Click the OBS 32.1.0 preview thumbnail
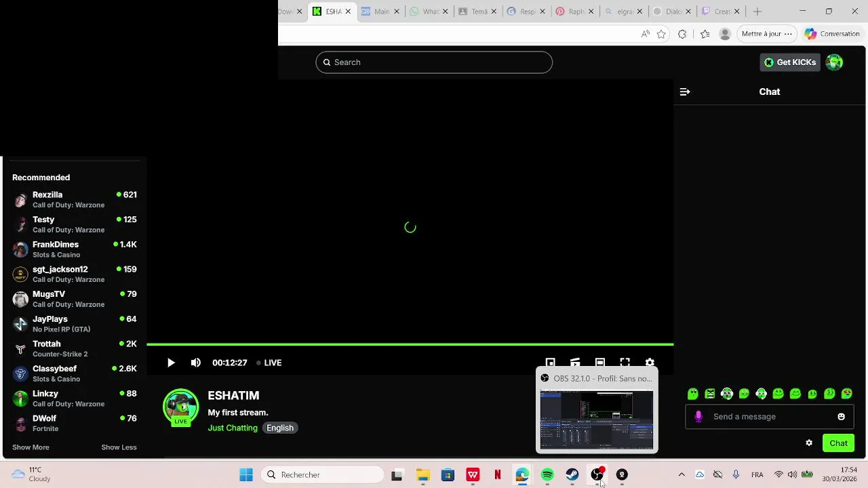This screenshot has width=868, height=488. pos(597,420)
